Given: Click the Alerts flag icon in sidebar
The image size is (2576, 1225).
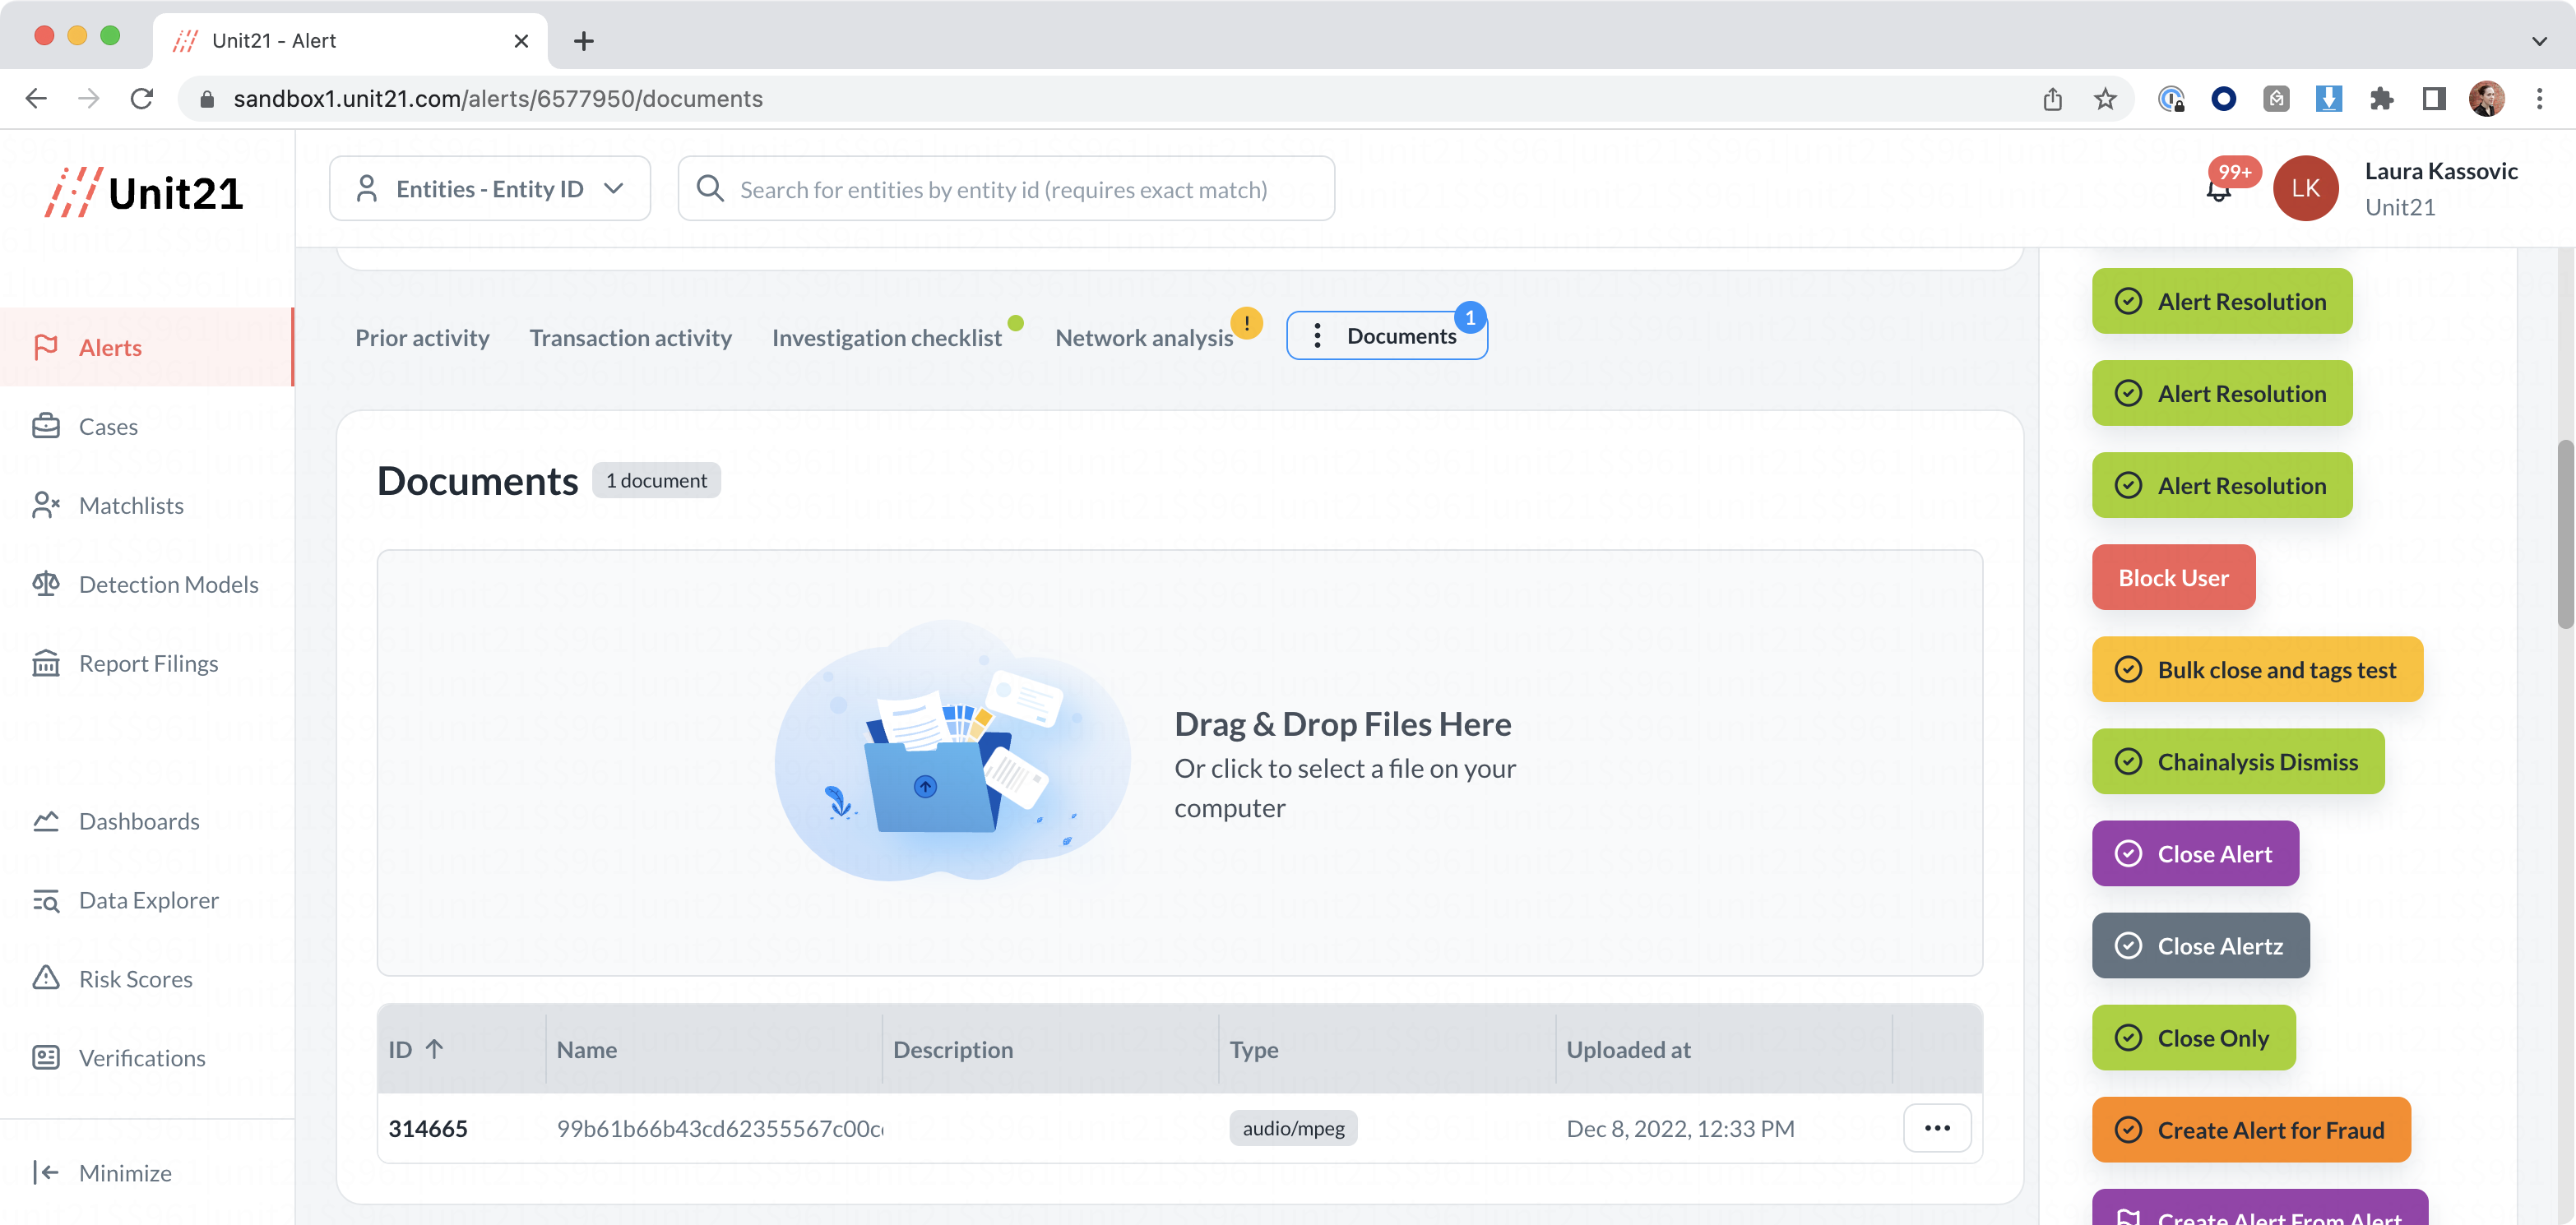Looking at the screenshot, I should 46,347.
